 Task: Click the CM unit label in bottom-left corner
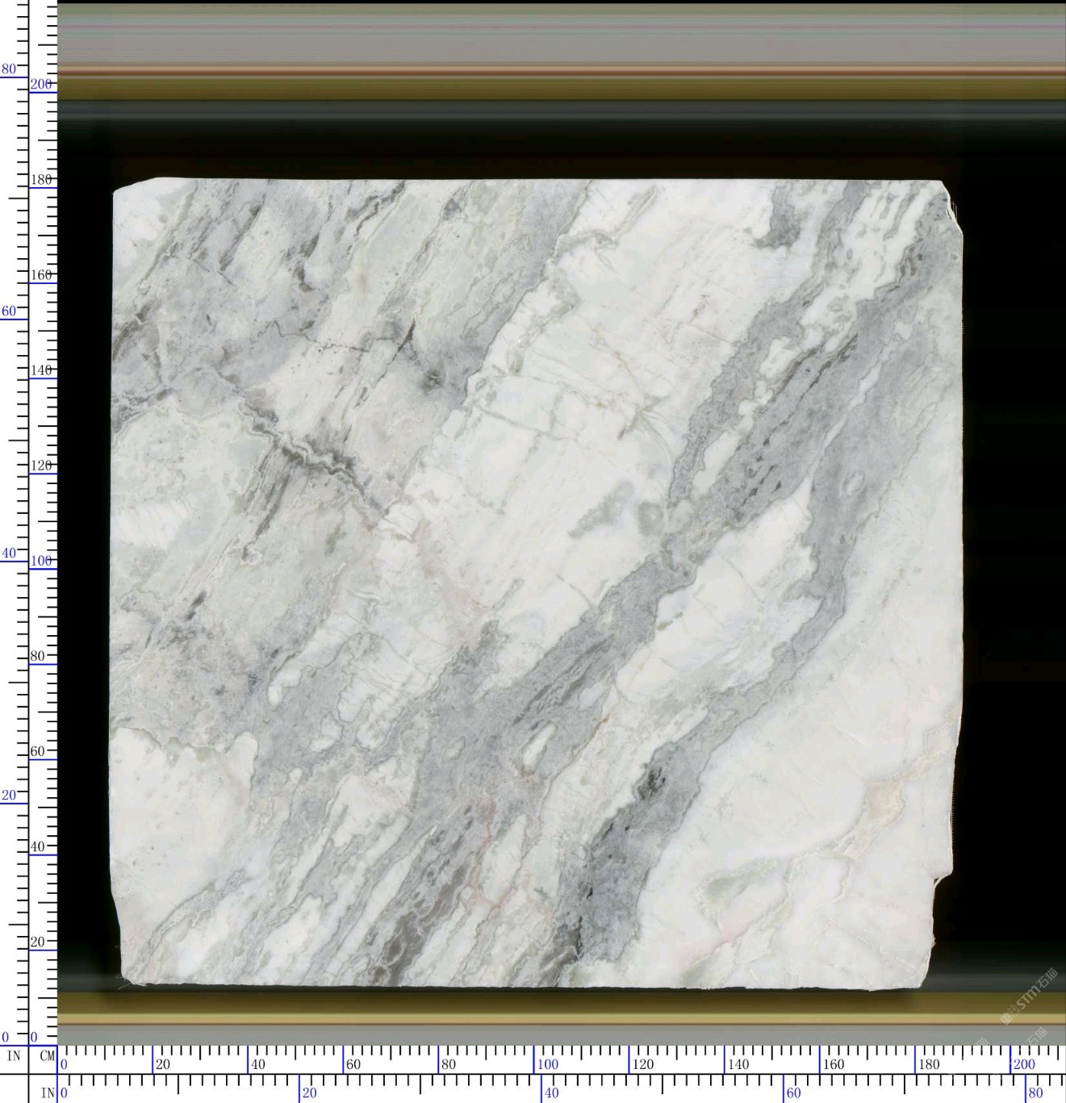point(47,1055)
